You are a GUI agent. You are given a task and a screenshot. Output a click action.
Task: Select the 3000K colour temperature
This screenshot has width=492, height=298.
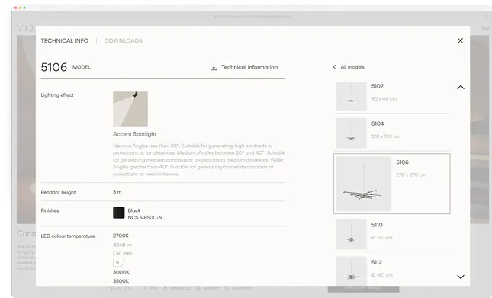coord(121,272)
